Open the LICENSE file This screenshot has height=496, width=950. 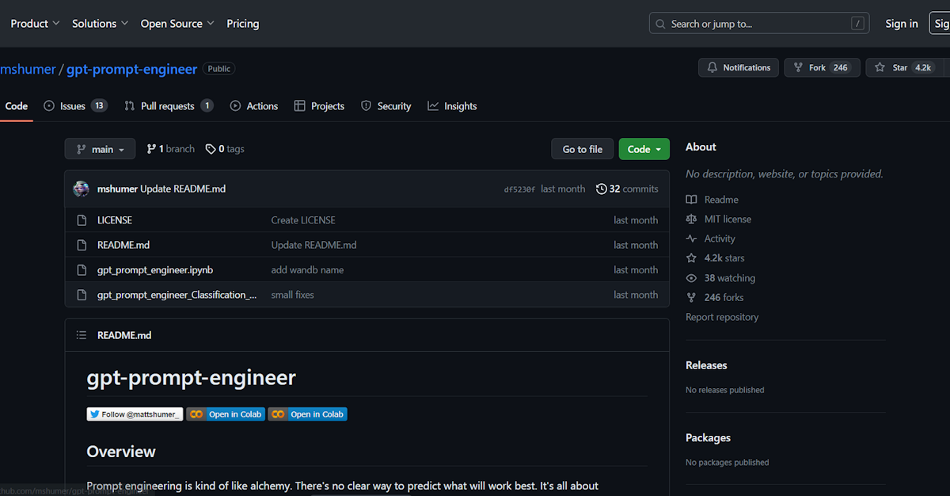click(115, 220)
